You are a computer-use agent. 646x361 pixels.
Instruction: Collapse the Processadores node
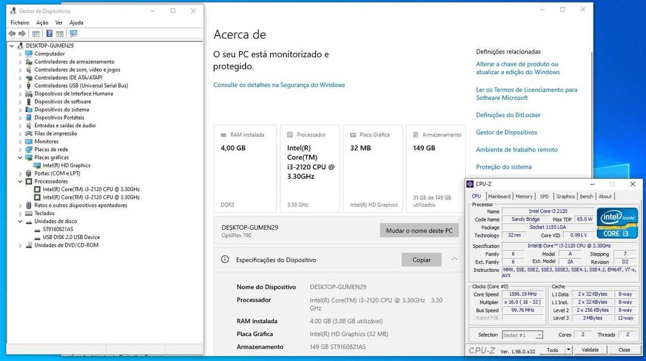pyautogui.click(x=20, y=181)
